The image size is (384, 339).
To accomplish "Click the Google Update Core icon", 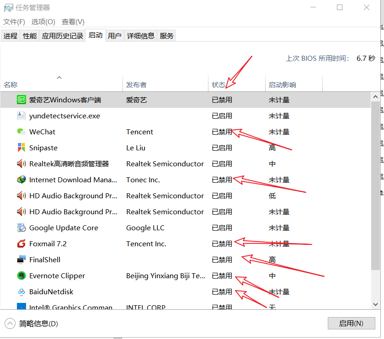I will click(21, 228).
